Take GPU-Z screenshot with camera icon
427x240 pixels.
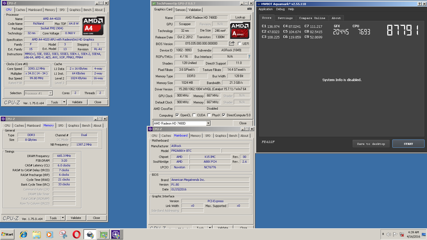[x=249, y=9]
